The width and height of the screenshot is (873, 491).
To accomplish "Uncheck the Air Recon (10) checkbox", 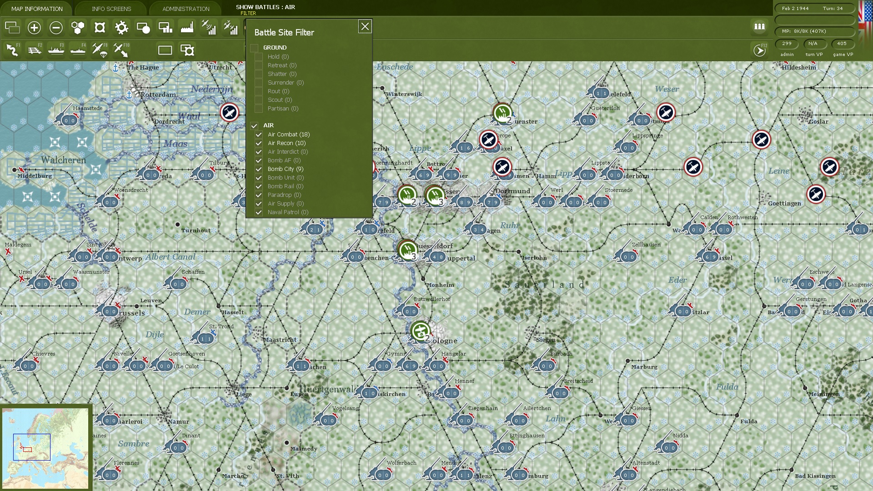I will pyautogui.click(x=259, y=143).
